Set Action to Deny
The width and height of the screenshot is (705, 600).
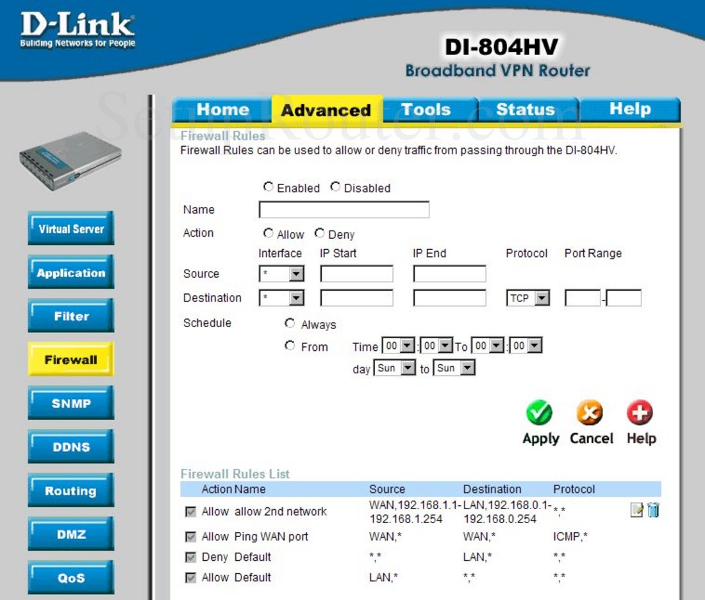click(x=320, y=233)
